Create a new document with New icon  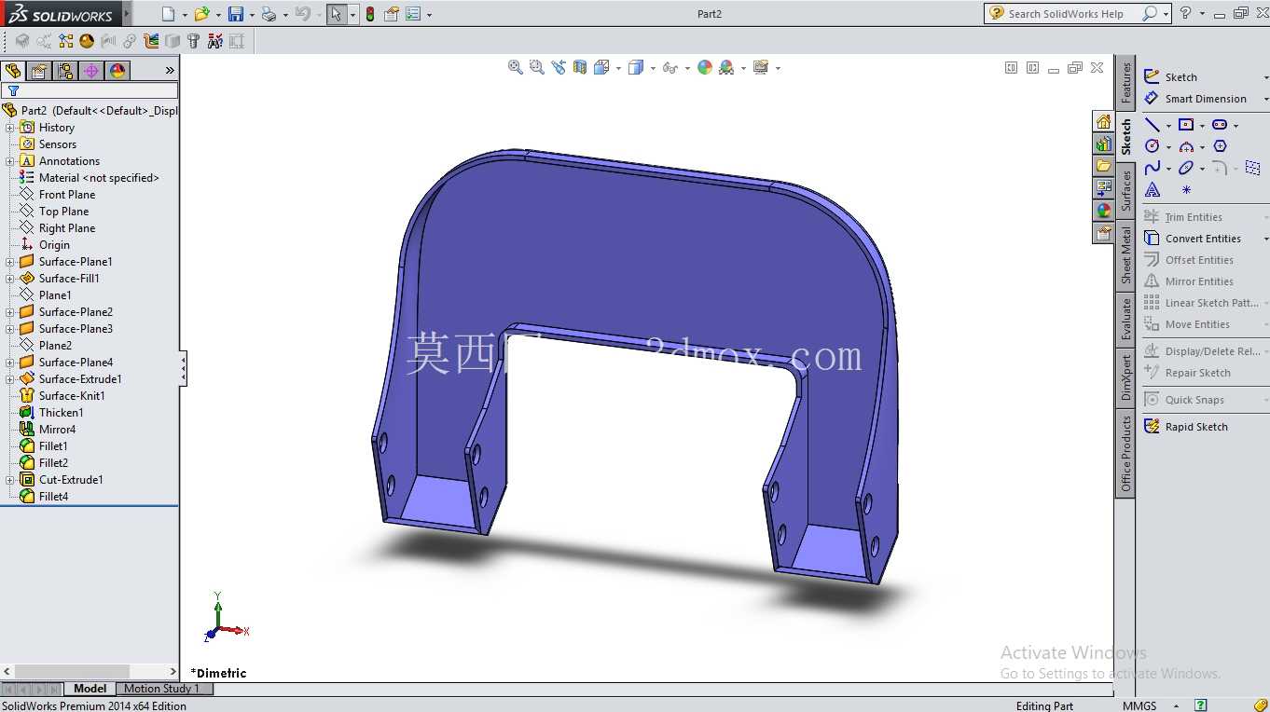point(168,14)
